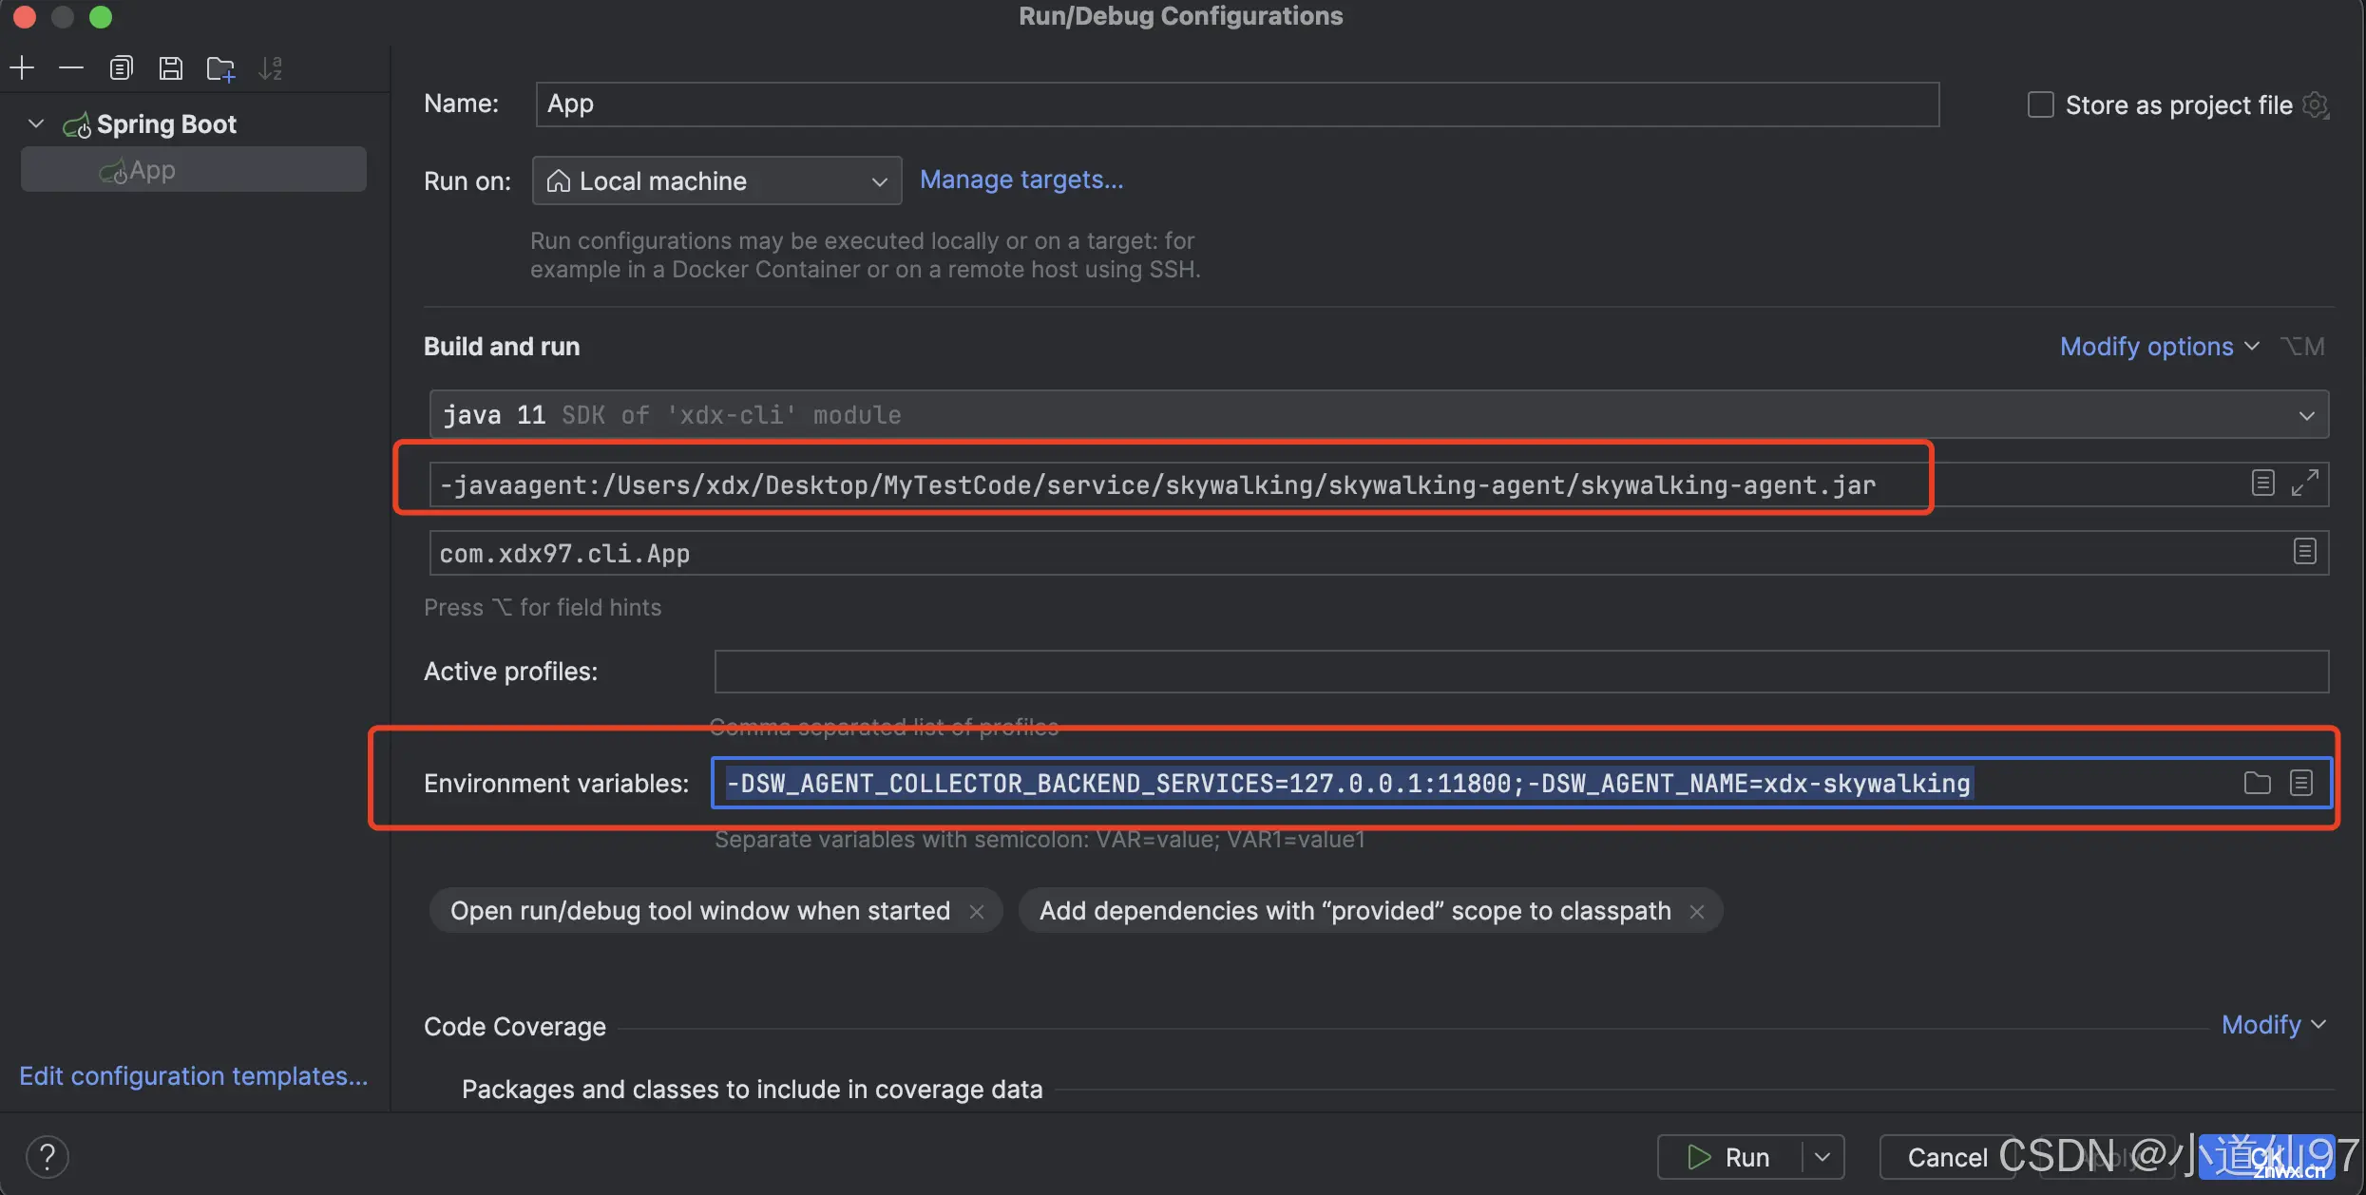Click the Edit configuration templates link
The image size is (2366, 1195).
[194, 1074]
